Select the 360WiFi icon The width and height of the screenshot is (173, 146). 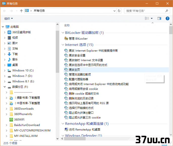[11, 119]
